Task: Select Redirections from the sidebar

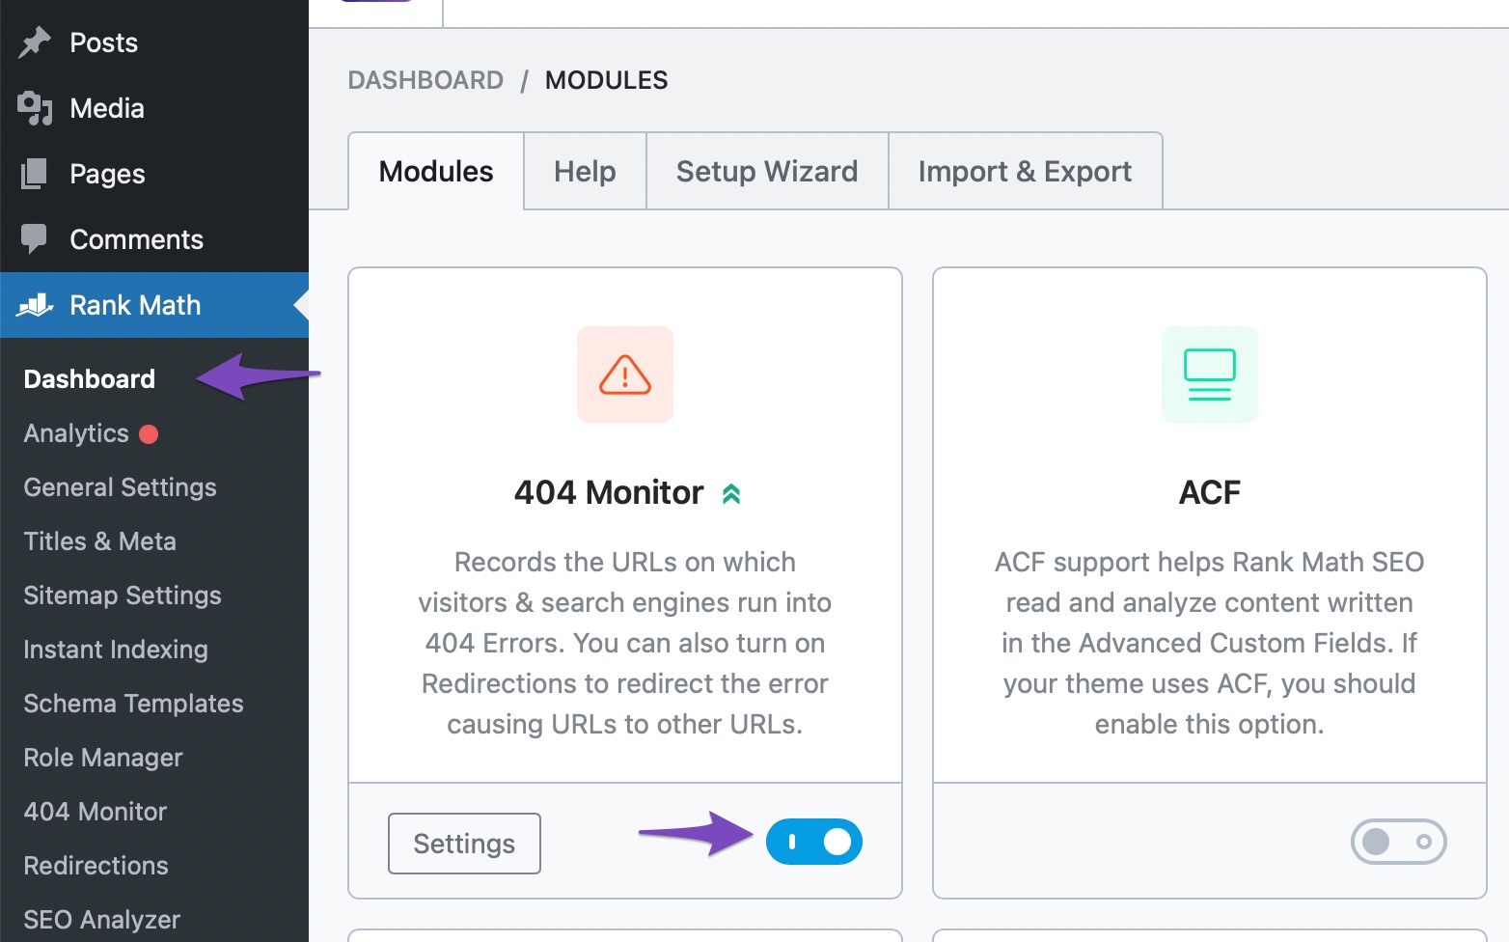Action: [x=96, y=865]
